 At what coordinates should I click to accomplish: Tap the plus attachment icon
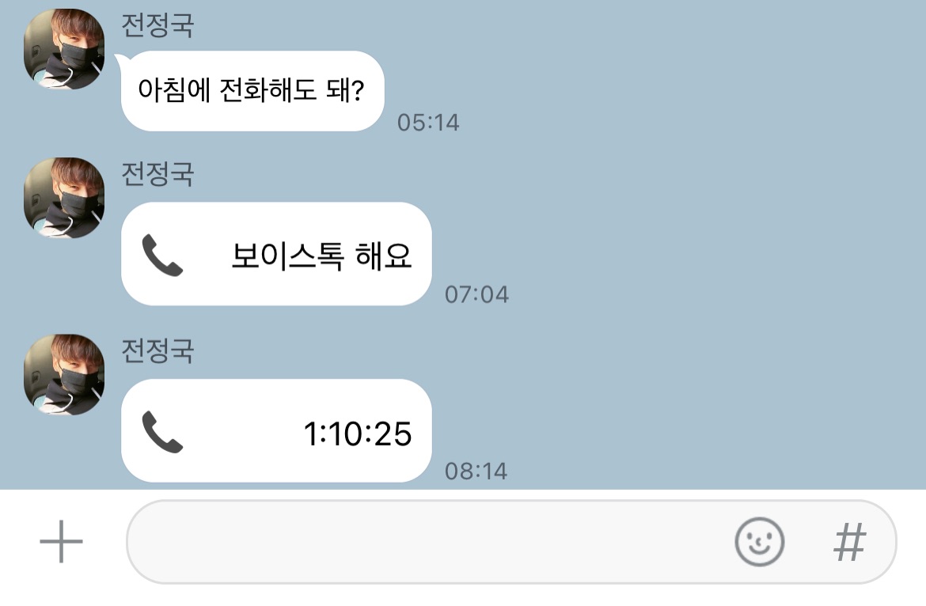pyautogui.click(x=62, y=541)
